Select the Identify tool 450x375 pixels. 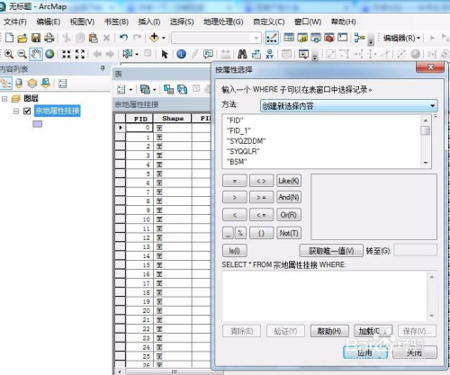coord(181,54)
